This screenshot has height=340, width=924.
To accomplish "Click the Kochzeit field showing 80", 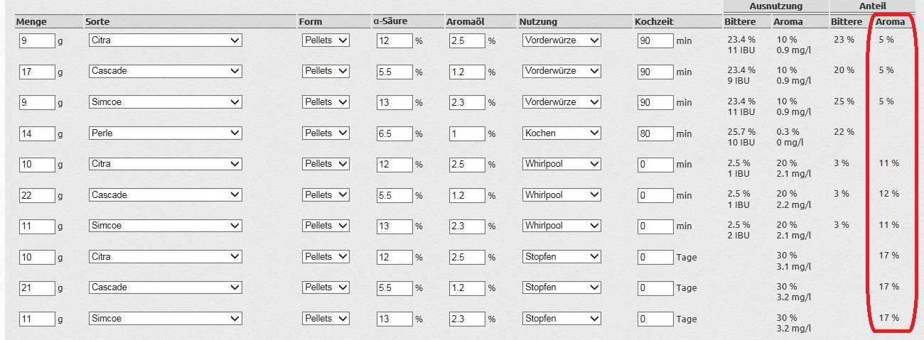I will click(x=655, y=133).
